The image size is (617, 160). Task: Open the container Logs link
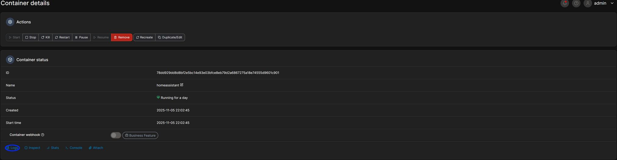pyautogui.click(x=12, y=148)
